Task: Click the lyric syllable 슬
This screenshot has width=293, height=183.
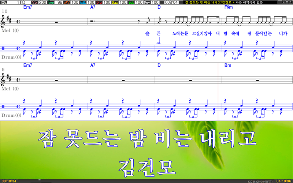Action: pyautogui.click(x=148, y=34)
